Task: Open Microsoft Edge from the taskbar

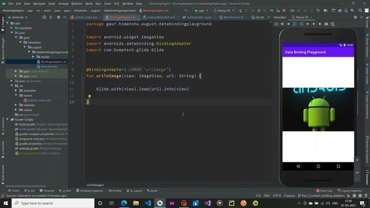Action: (x=124, y=203)
